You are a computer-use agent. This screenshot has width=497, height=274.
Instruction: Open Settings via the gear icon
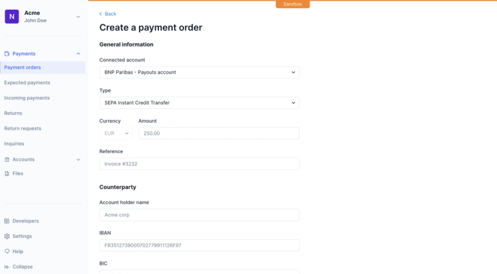coord(7,236)
